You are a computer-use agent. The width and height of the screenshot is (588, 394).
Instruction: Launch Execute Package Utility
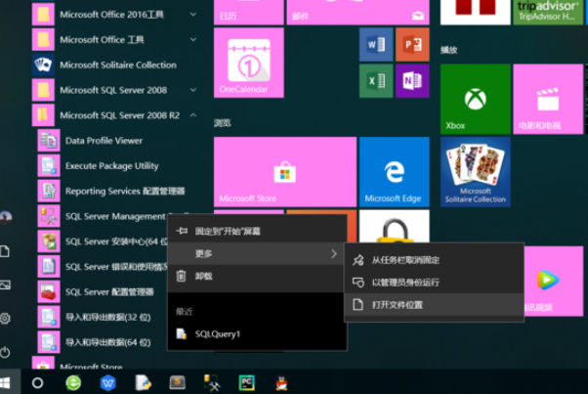(111, 166)
